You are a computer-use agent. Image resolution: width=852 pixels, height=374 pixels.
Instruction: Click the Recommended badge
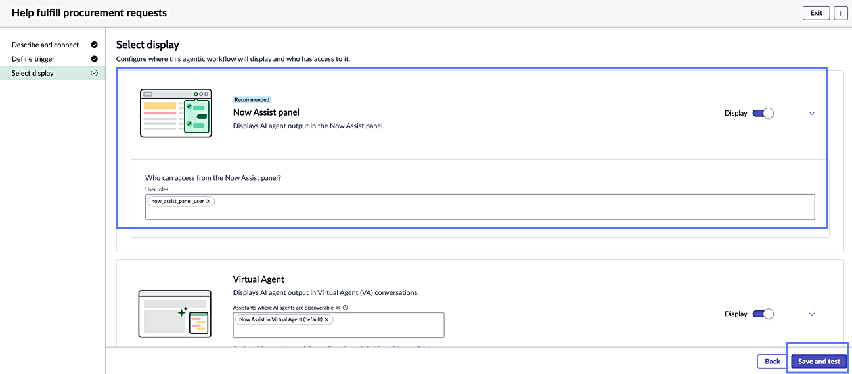(252, 100)
